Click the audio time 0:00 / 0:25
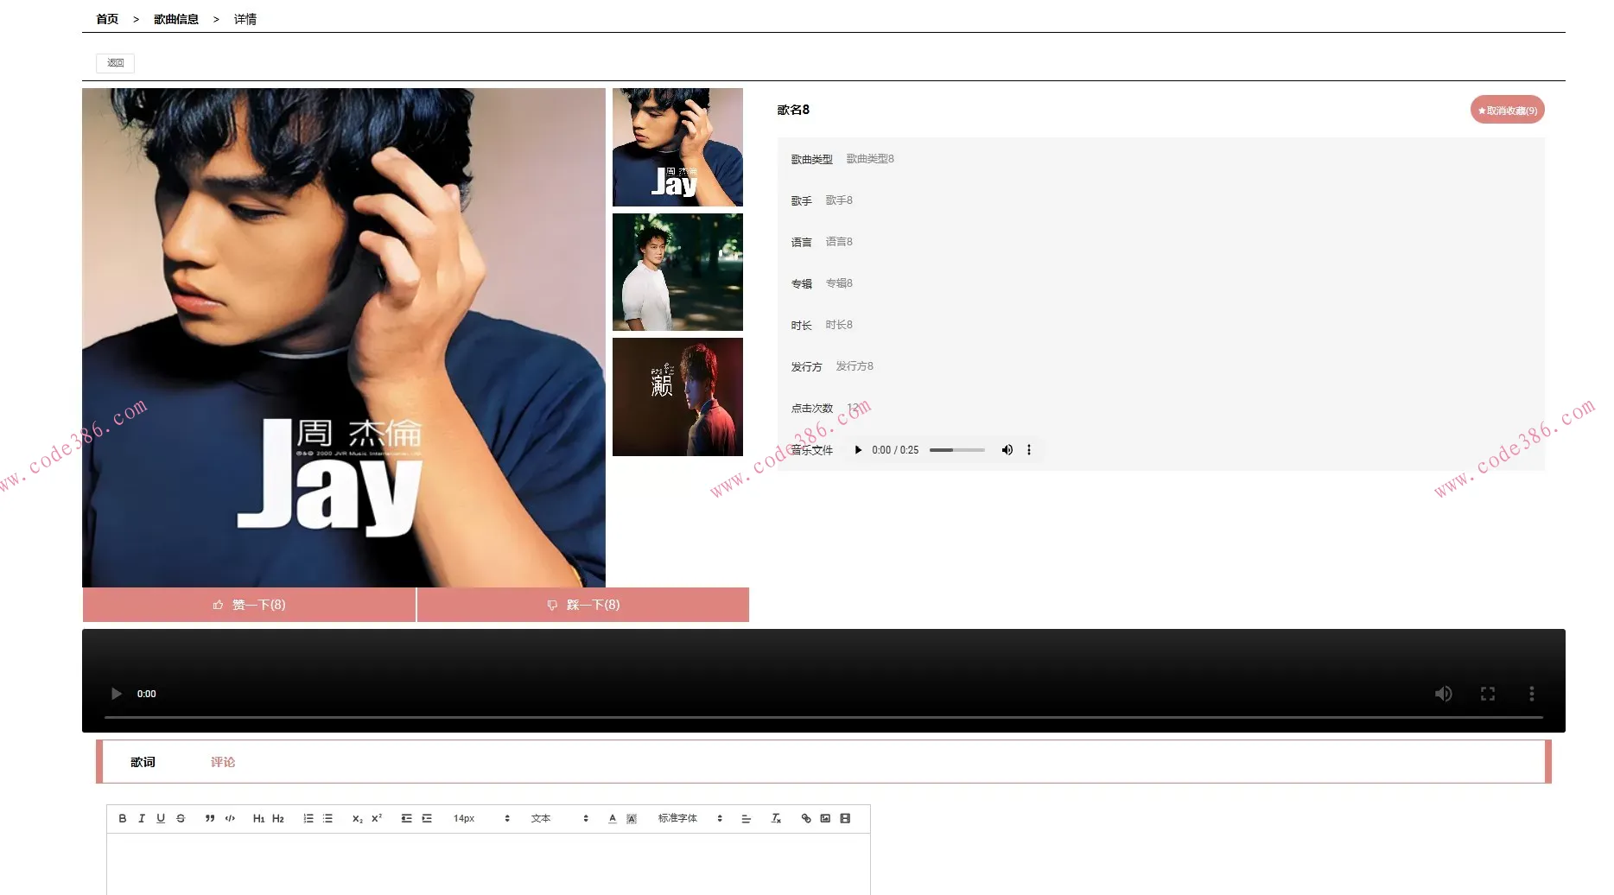1614x895 pixels. click(x=895, y=450)
